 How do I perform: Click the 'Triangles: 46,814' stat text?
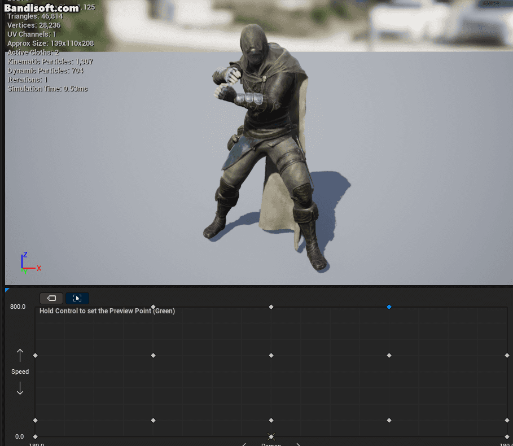pyautogui.click(x=35, y=16)
